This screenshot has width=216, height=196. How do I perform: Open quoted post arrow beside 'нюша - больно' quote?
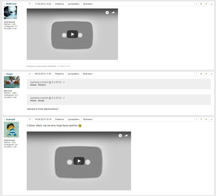tap(64, 82)
